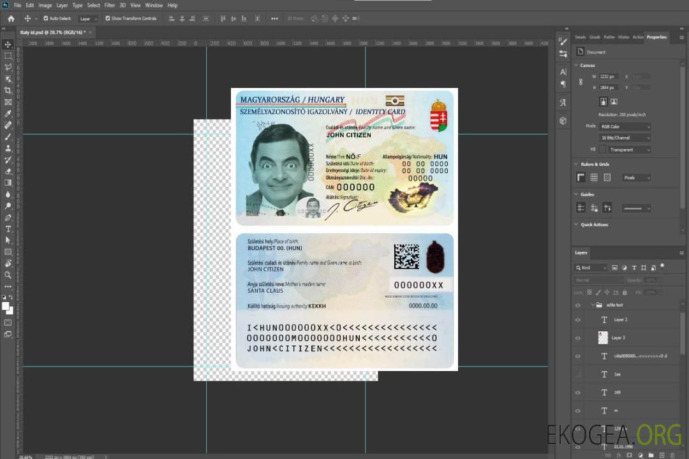
Task: Click the Home icon in options bar
Action: (x=11, y=18)
